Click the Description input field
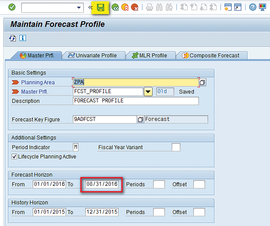 [x=135, y=101]
